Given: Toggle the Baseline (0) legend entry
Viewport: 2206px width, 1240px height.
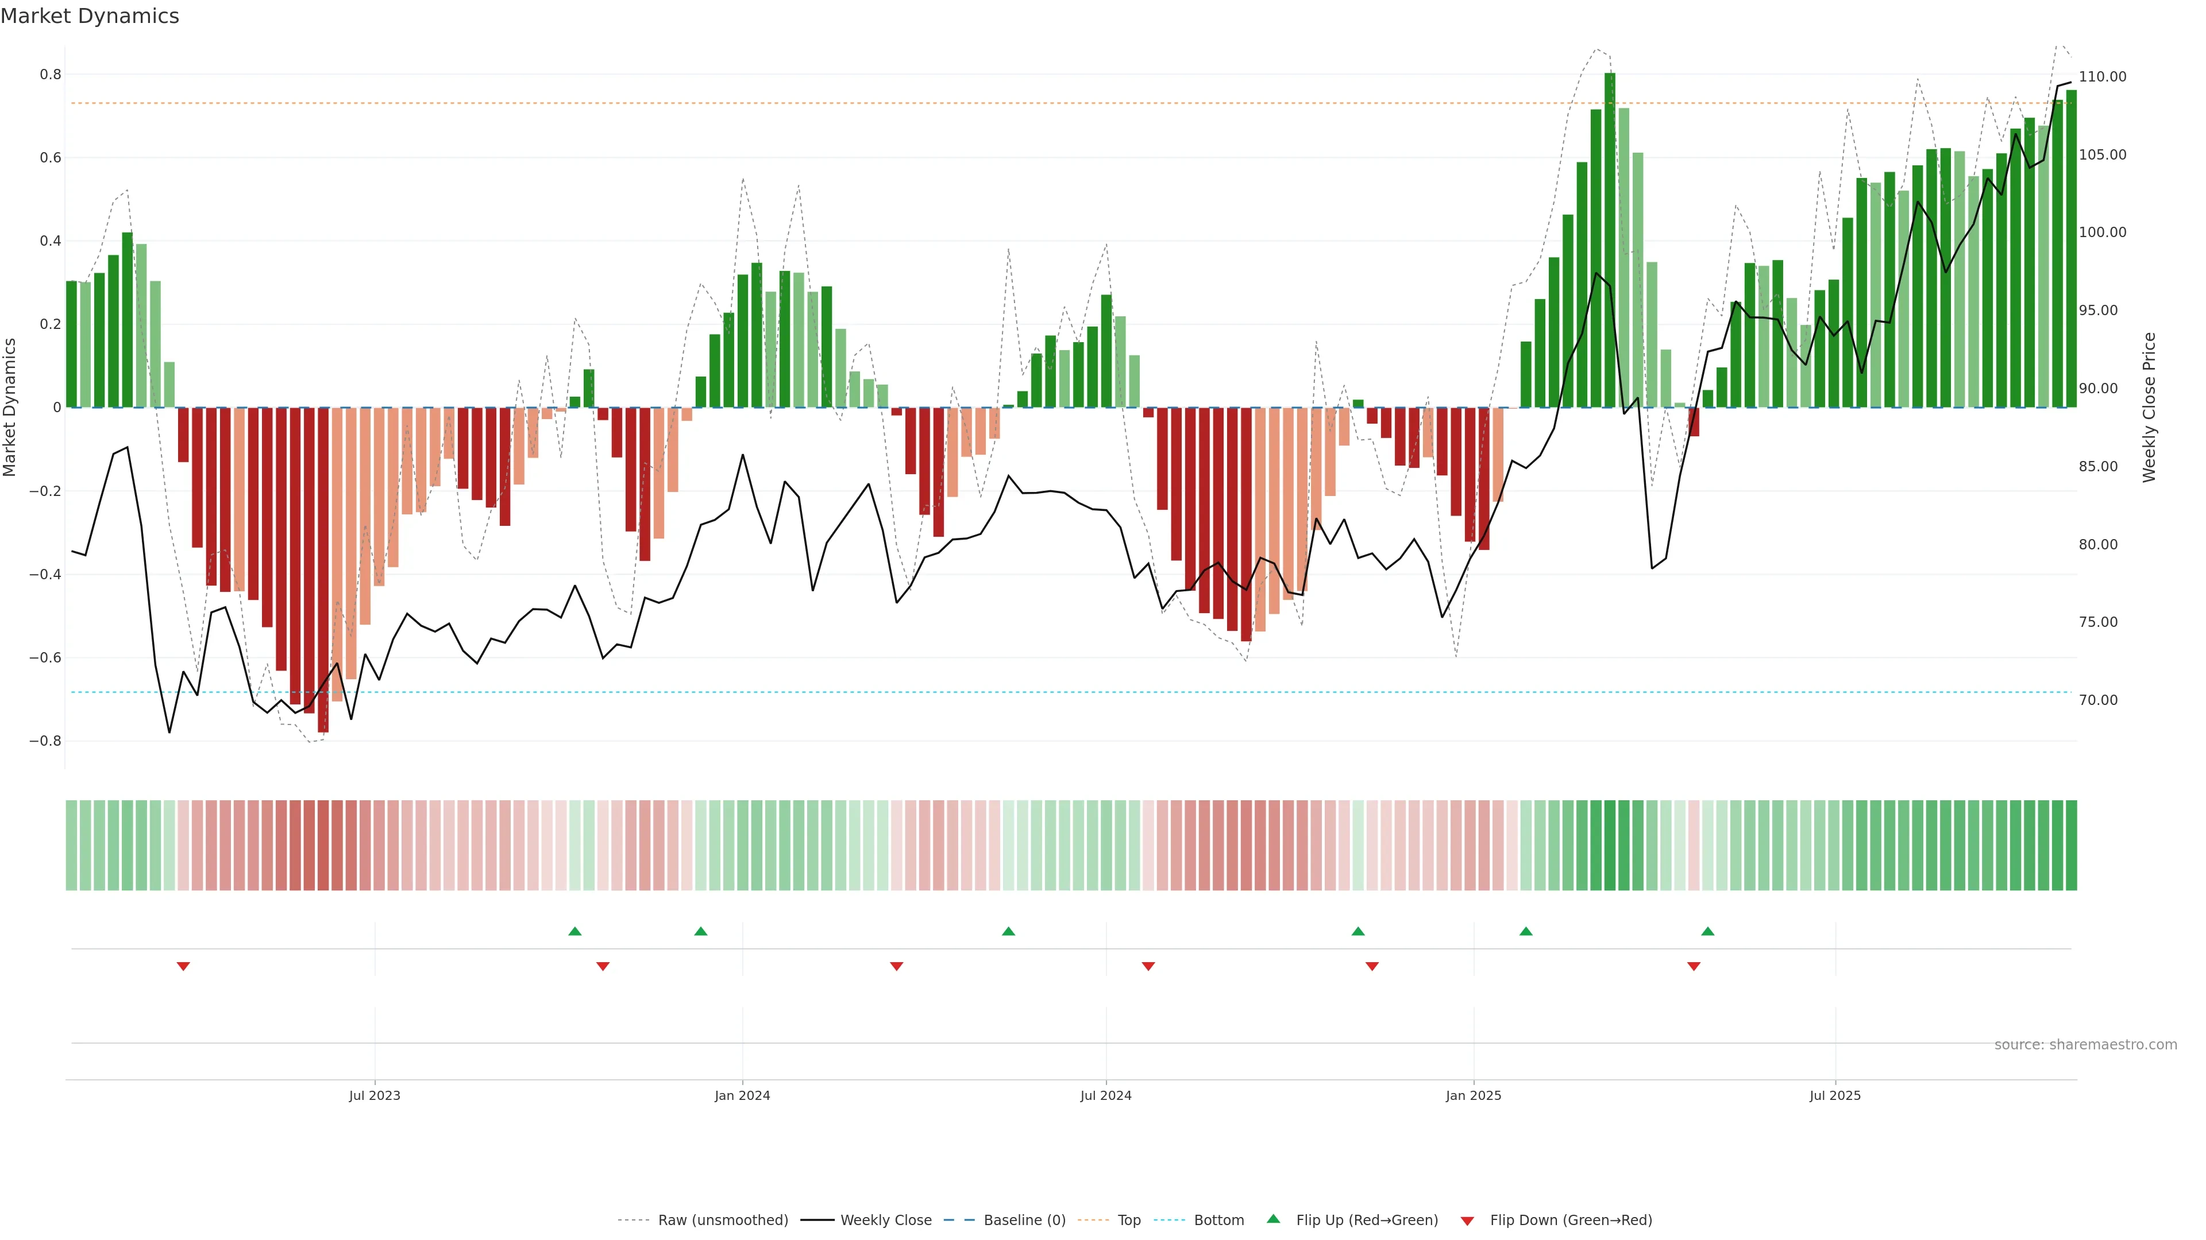Looking at the screenshot, I should (1024, 1220).
